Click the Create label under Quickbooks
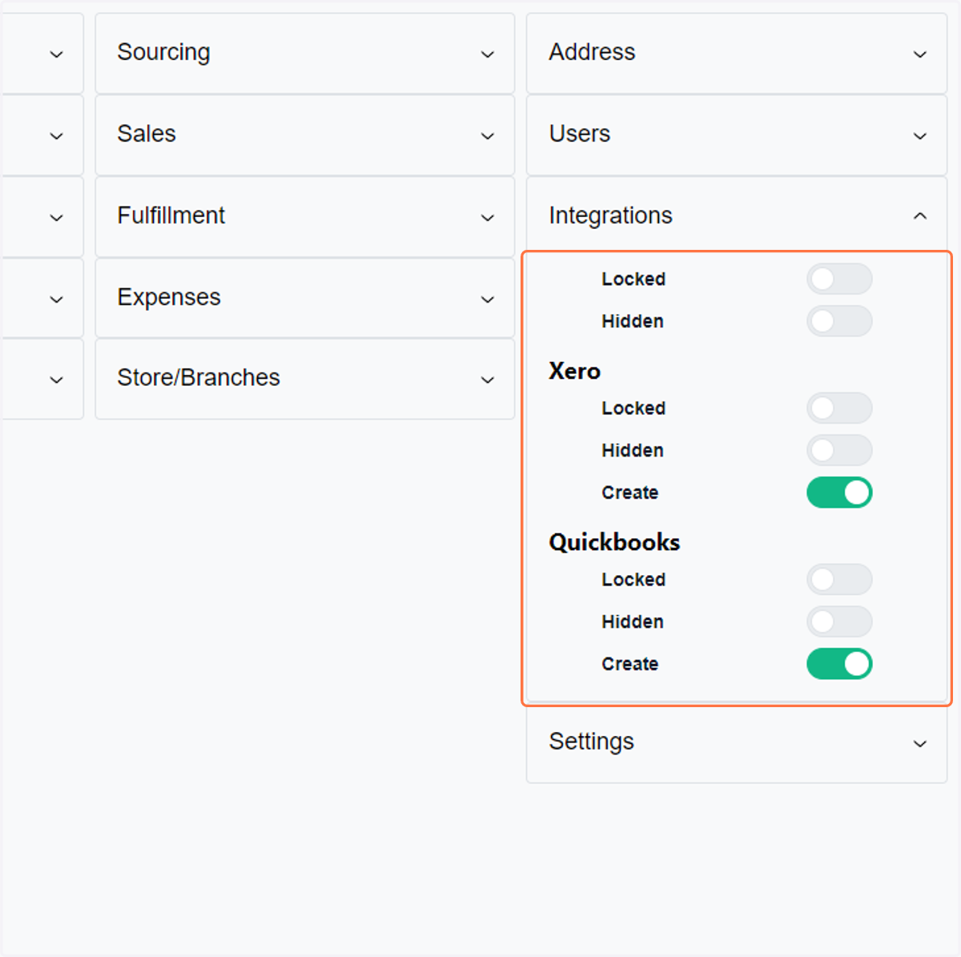Screen dimensions: 961x957 (x=630, y=664)
